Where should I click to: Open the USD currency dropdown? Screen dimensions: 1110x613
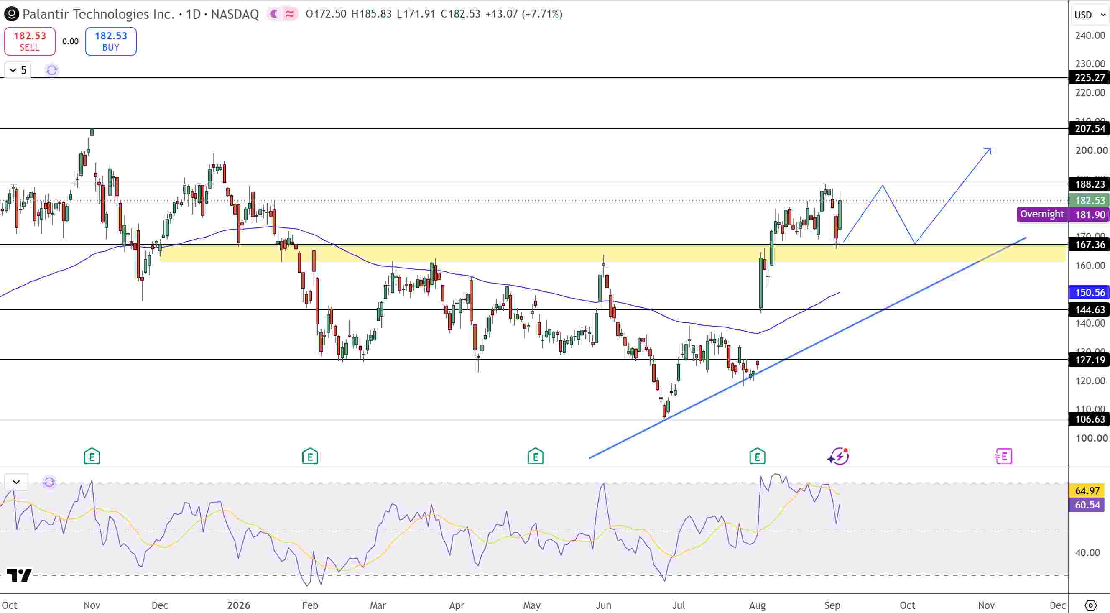1090,15
